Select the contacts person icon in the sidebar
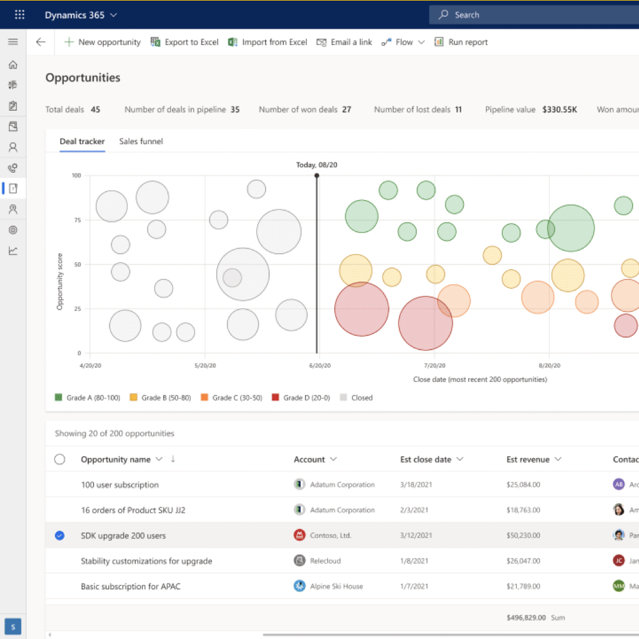 pos(13,146)
